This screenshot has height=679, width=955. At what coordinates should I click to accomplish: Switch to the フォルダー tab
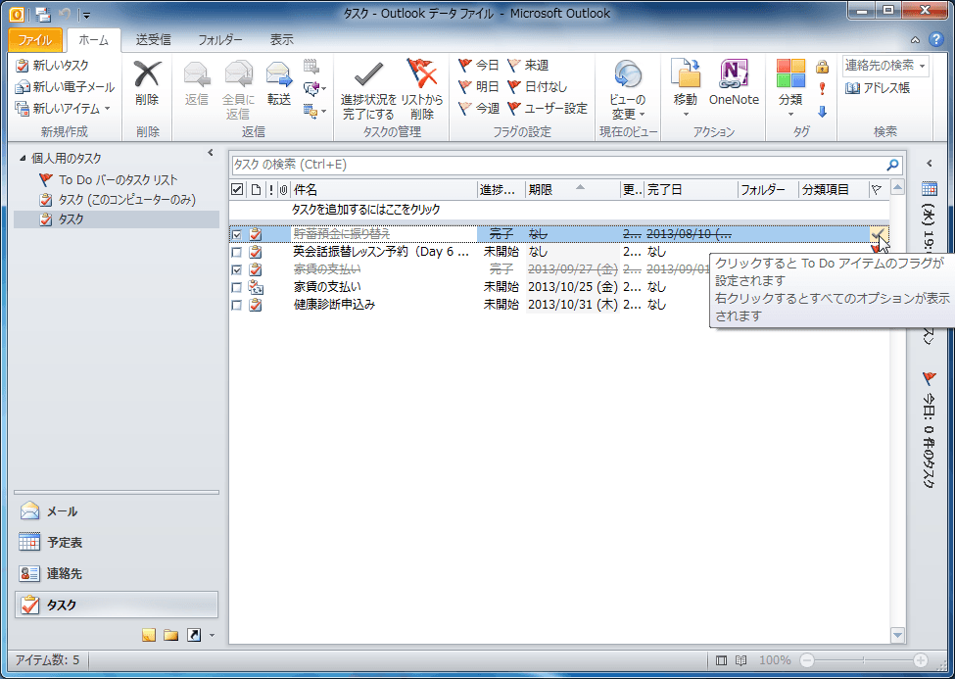point(219,40)
